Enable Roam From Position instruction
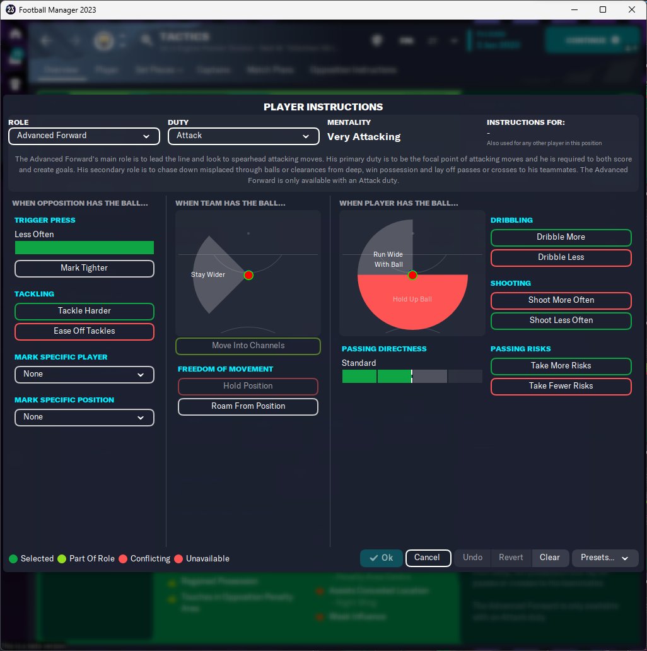 [248, 406]
